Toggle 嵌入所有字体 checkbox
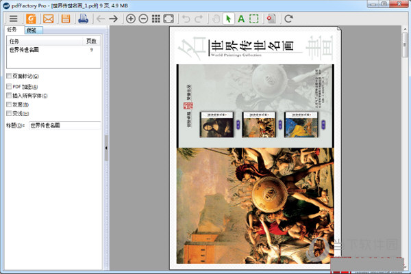The height and width of the screenshot is (274, 411). pyautogui.click(x=8, y=96)
